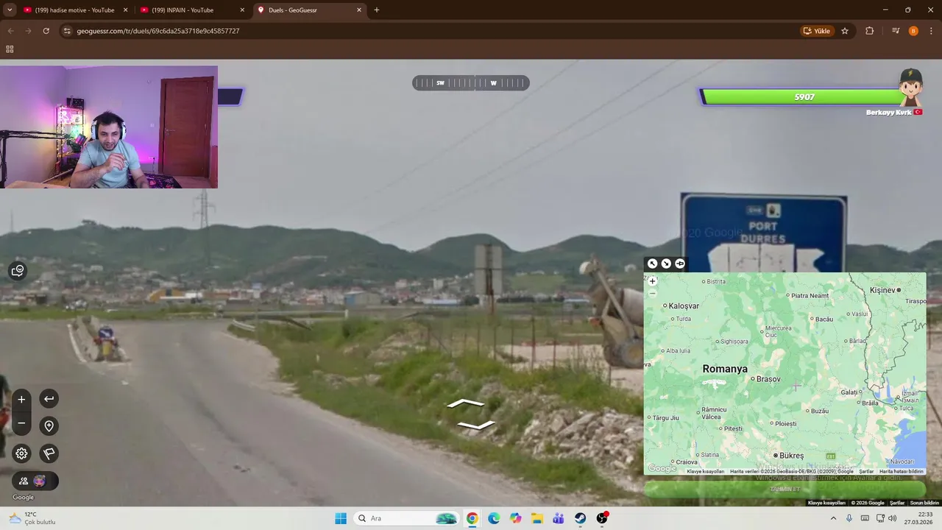Zoom in the Street View panorama
The height and width of the screenshot is (530, 942).
[x=21, y=399]
